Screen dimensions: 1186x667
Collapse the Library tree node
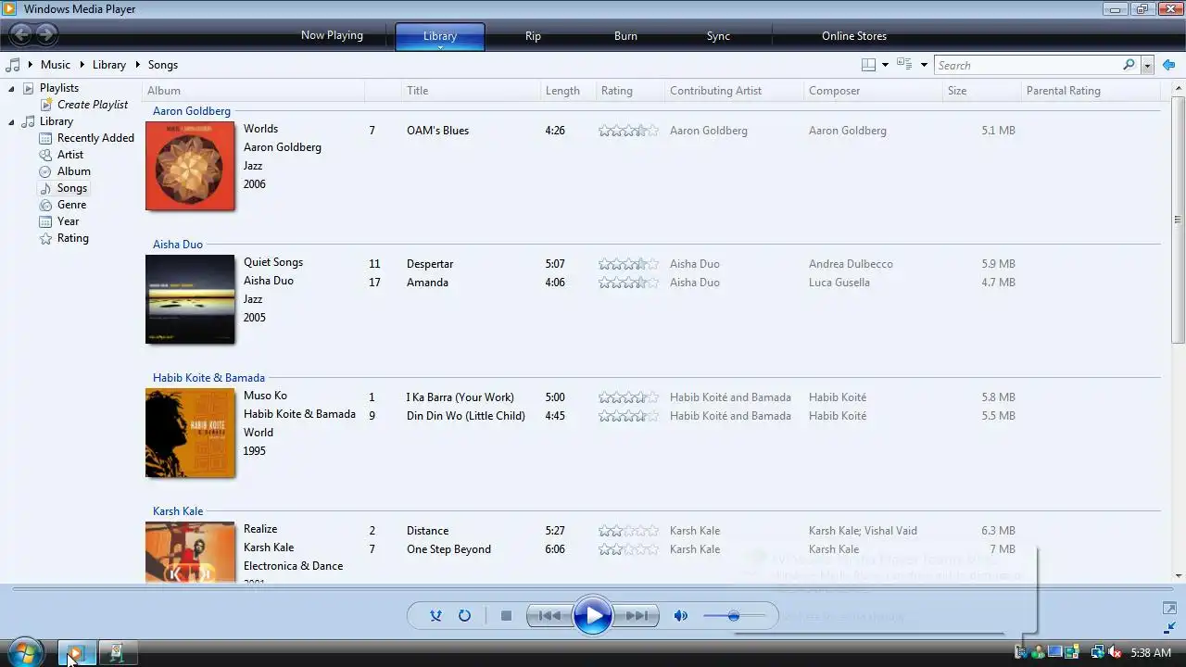pos(11,121)
